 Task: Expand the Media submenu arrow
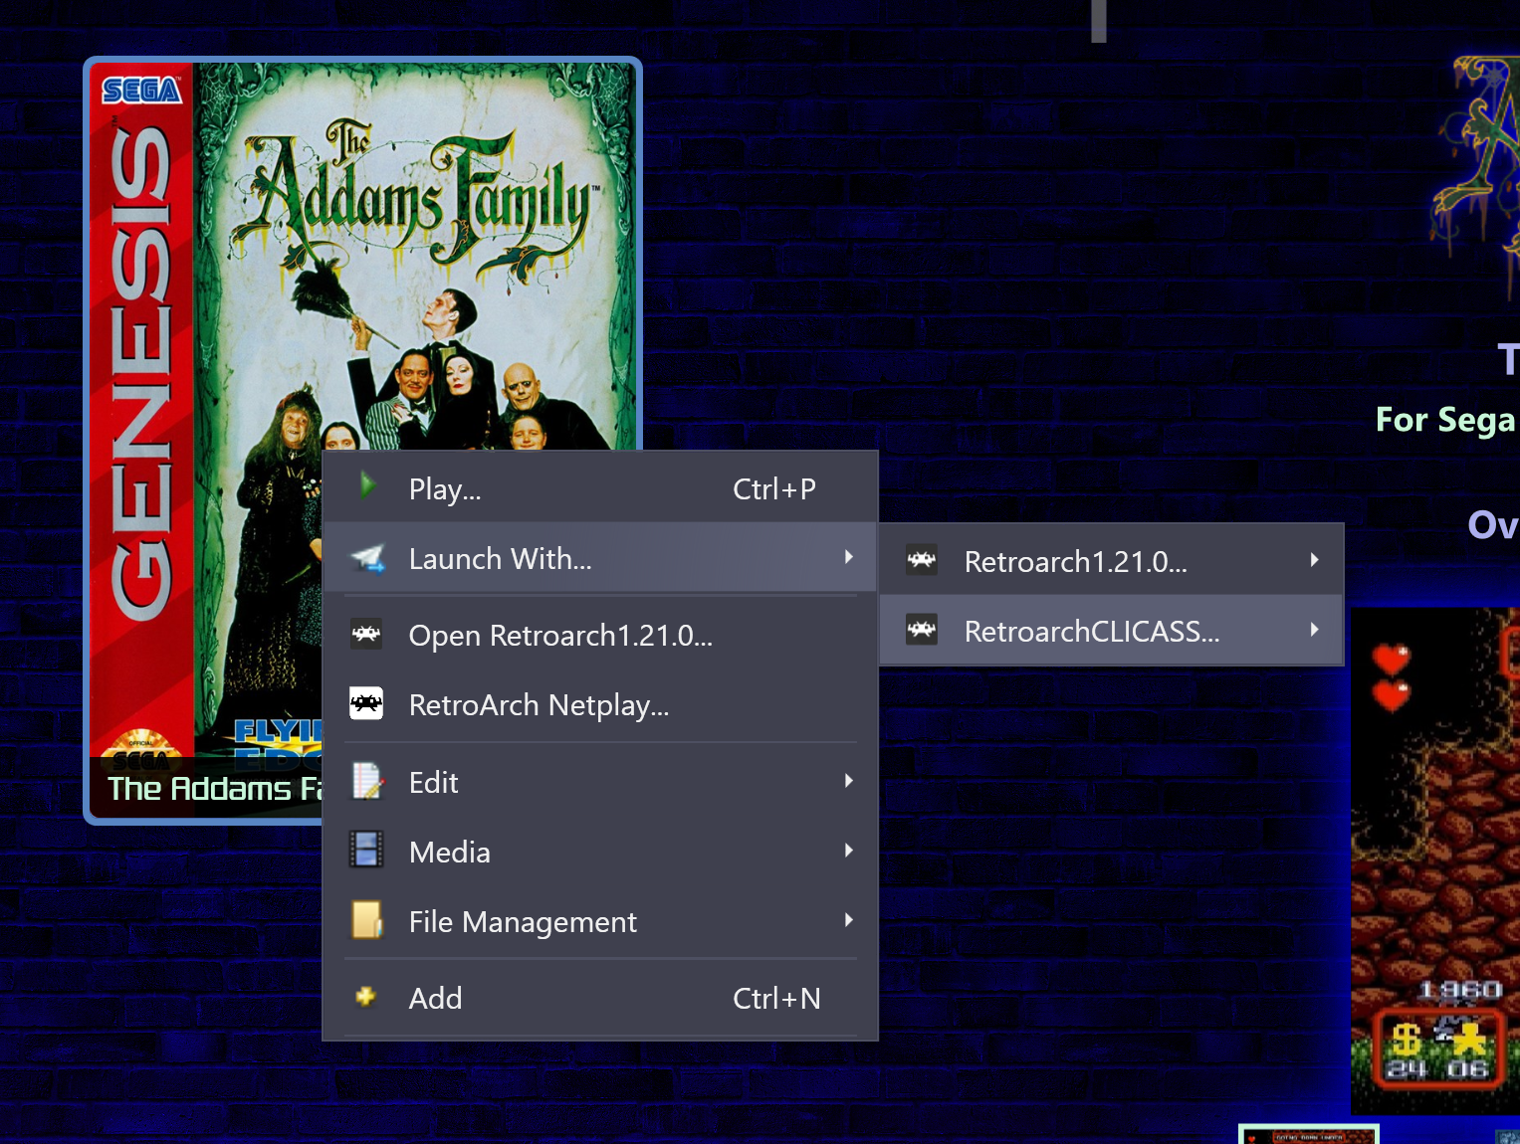(849, 851)
